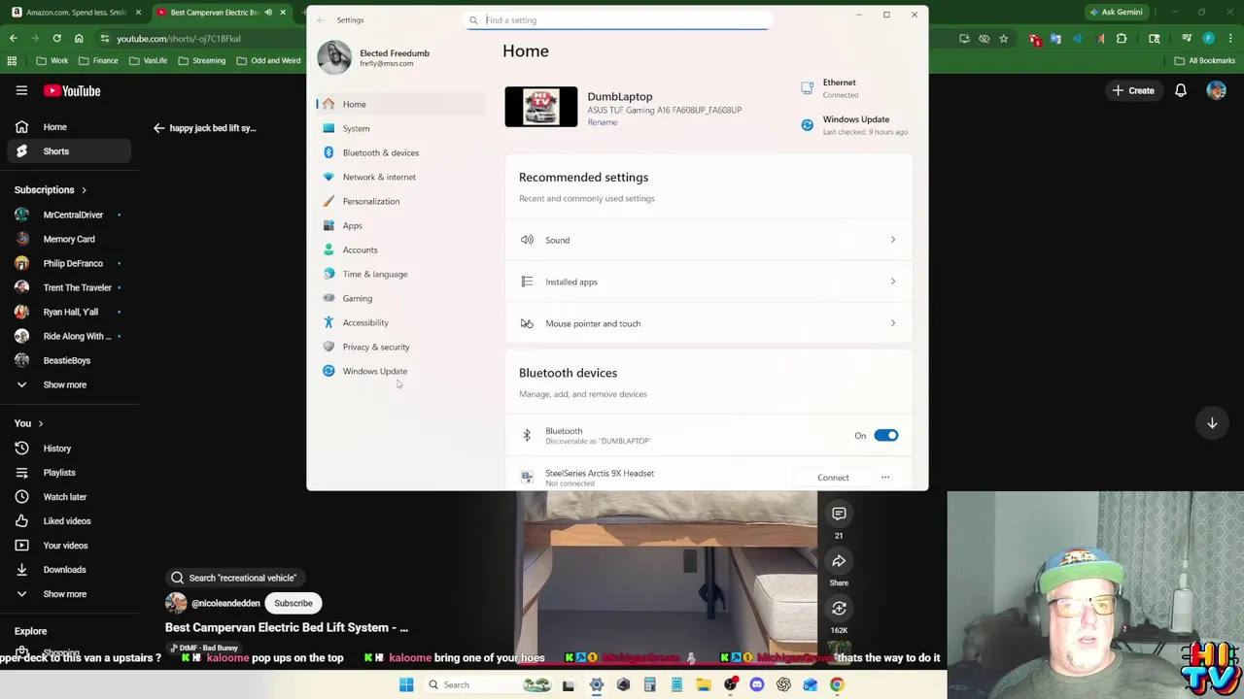Reload the Chrome page
Viewport: 1244px width, 699px height.
(x=56, y=38)
